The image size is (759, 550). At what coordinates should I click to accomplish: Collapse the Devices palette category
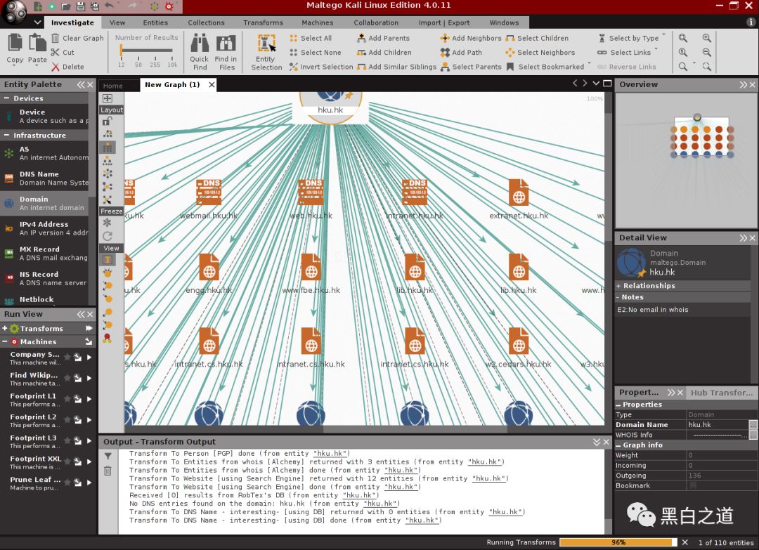(x=7, y=98)
